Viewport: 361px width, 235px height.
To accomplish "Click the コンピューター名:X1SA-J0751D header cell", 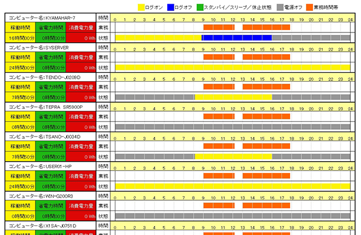I will click(51, 225).
